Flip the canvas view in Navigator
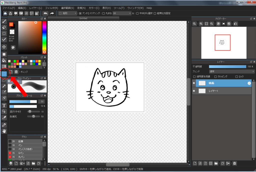This screenshot has width=256, height=172. (235, 24)
